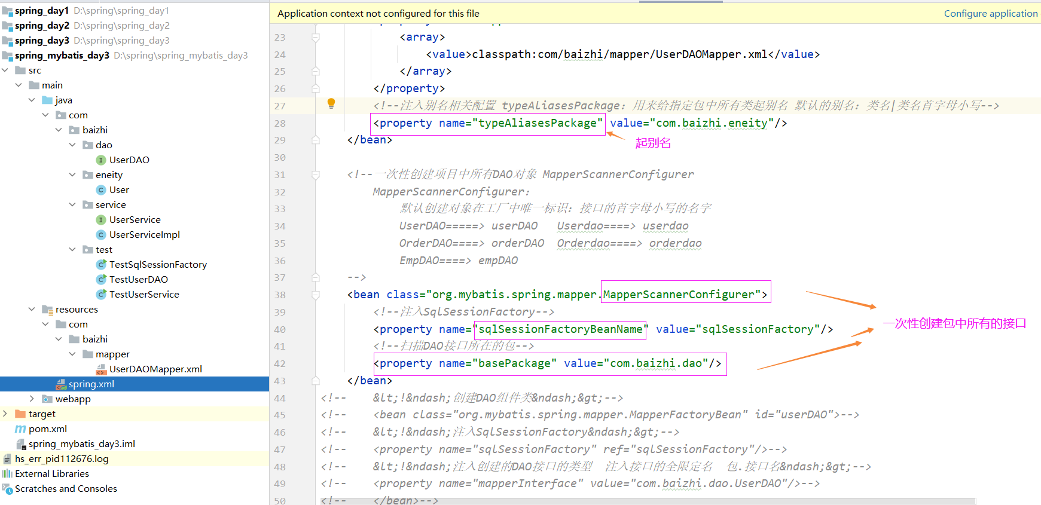Viewport: 1041px width, 505px height.
Task: Select TestUserService in the project tree
Action: 144,295
